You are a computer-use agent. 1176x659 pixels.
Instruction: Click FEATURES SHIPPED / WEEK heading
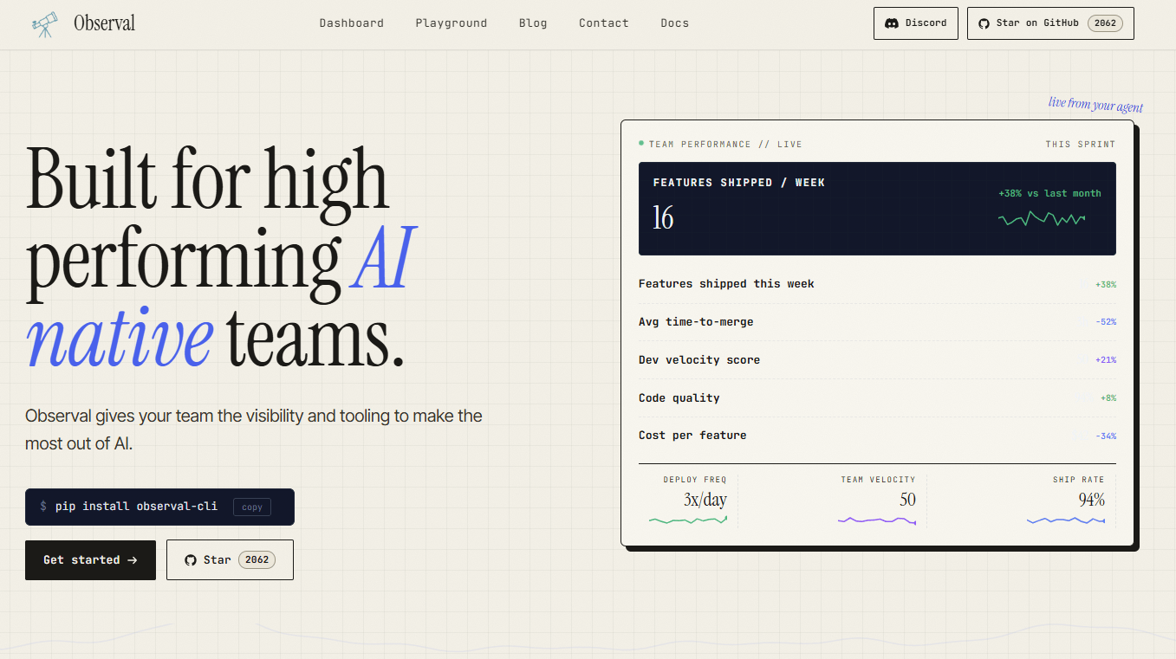tap(738, 183)
